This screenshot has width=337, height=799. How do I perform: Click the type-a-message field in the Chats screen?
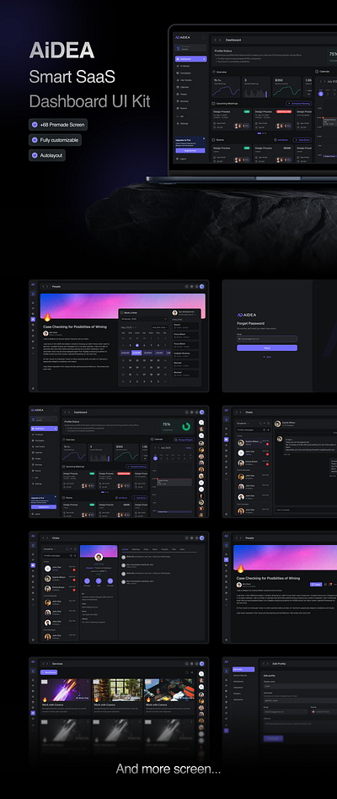click(x=306, y=510)
